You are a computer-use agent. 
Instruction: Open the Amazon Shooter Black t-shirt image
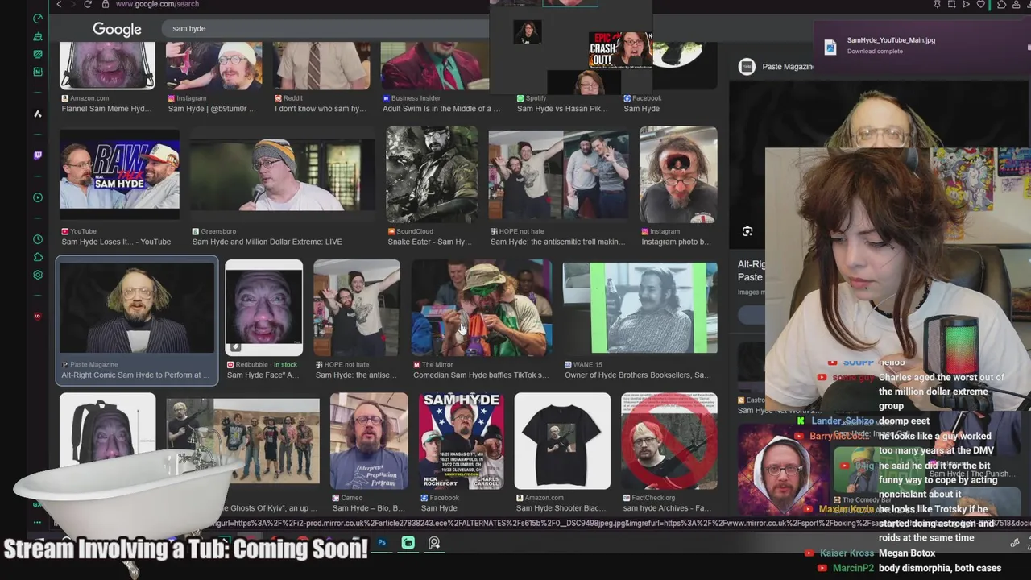coord(562,441)
